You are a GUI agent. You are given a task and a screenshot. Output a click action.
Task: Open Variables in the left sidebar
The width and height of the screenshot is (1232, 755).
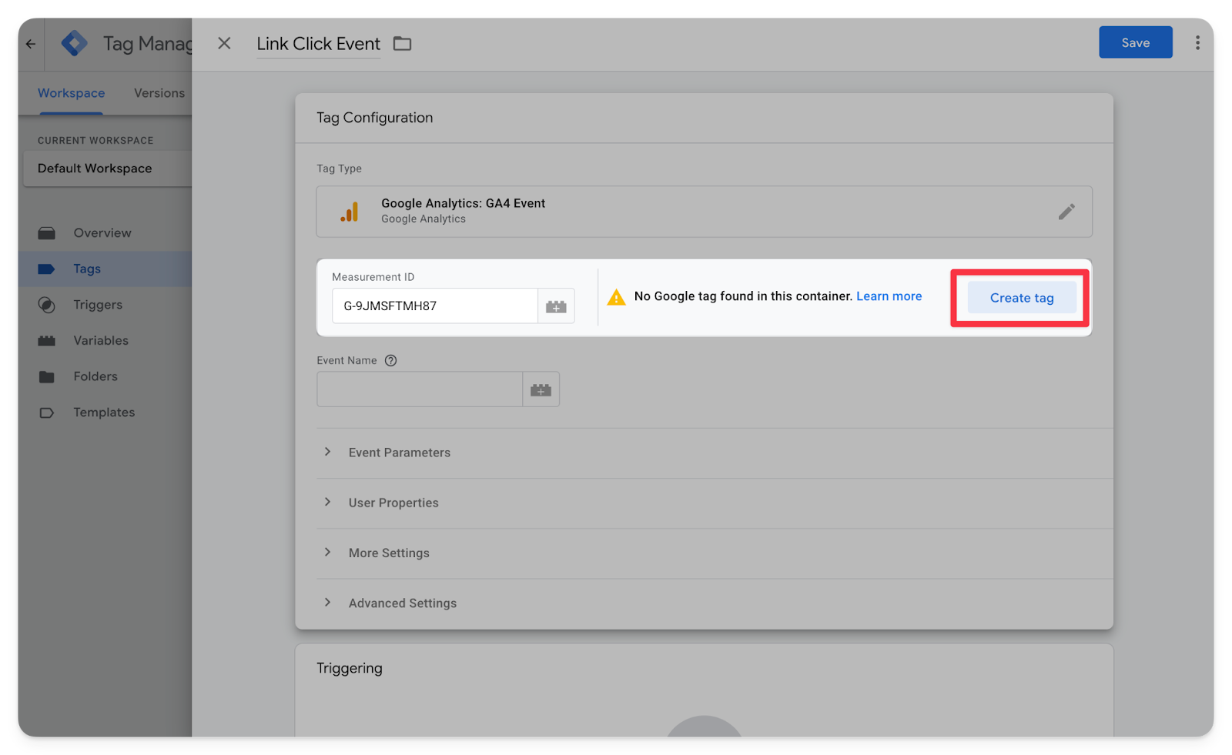point(101,340)
